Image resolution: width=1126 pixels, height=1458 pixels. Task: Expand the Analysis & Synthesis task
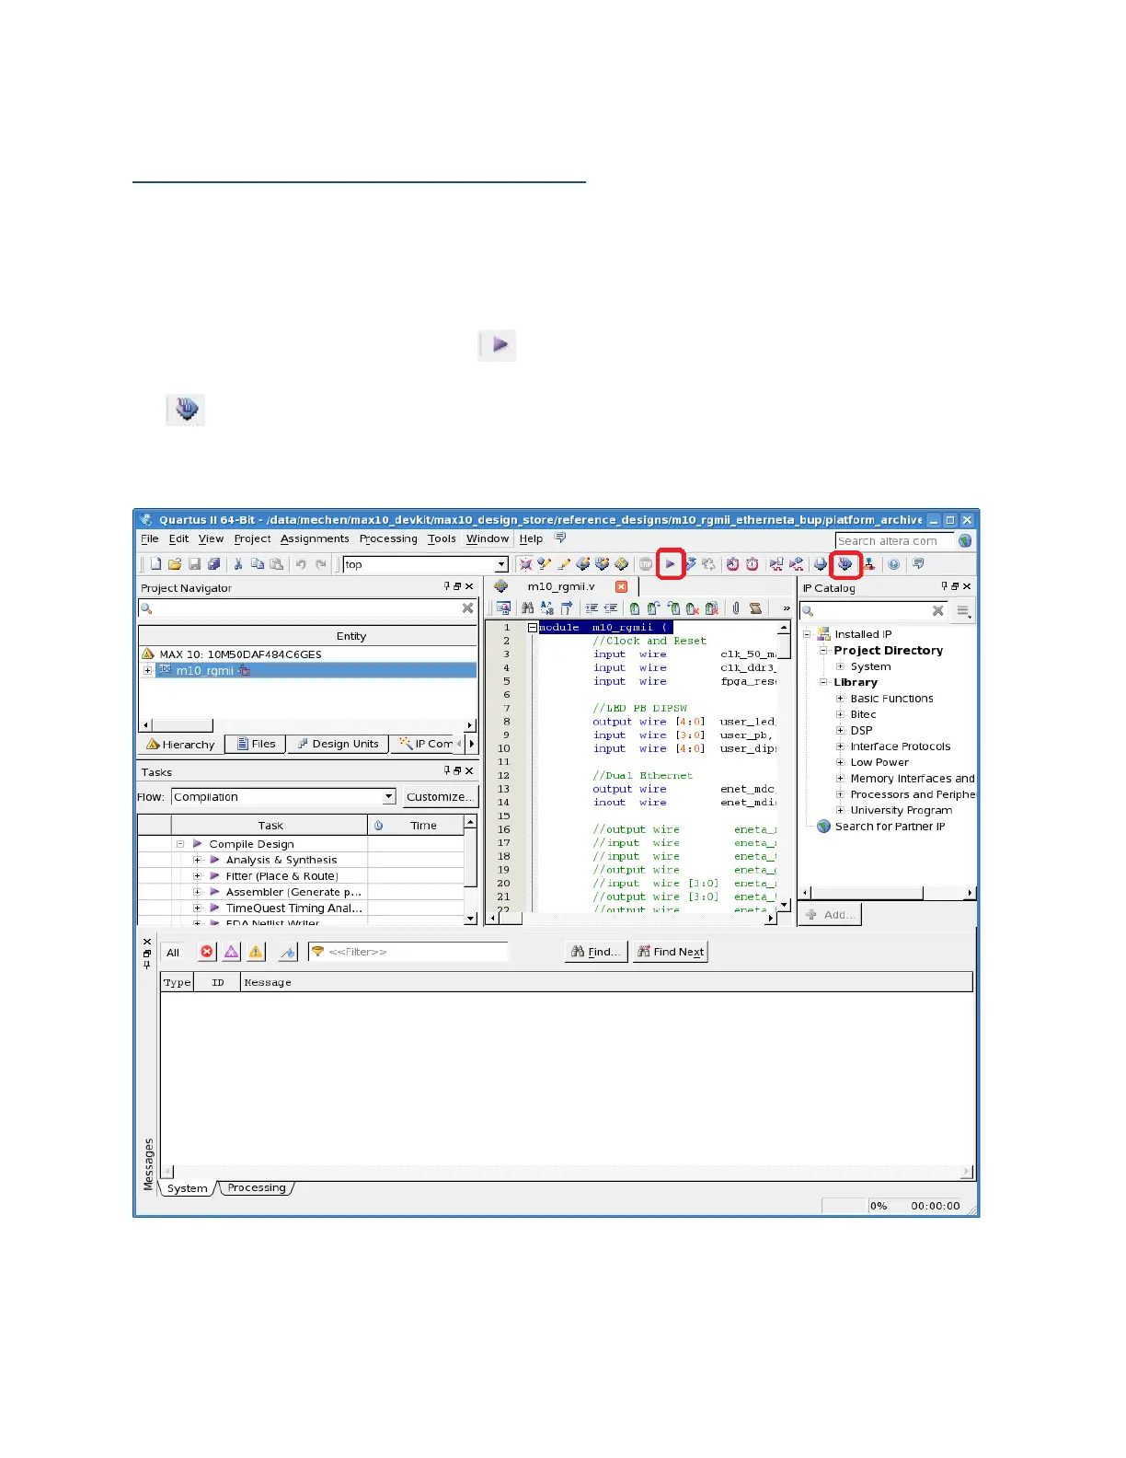click(197, 860)
